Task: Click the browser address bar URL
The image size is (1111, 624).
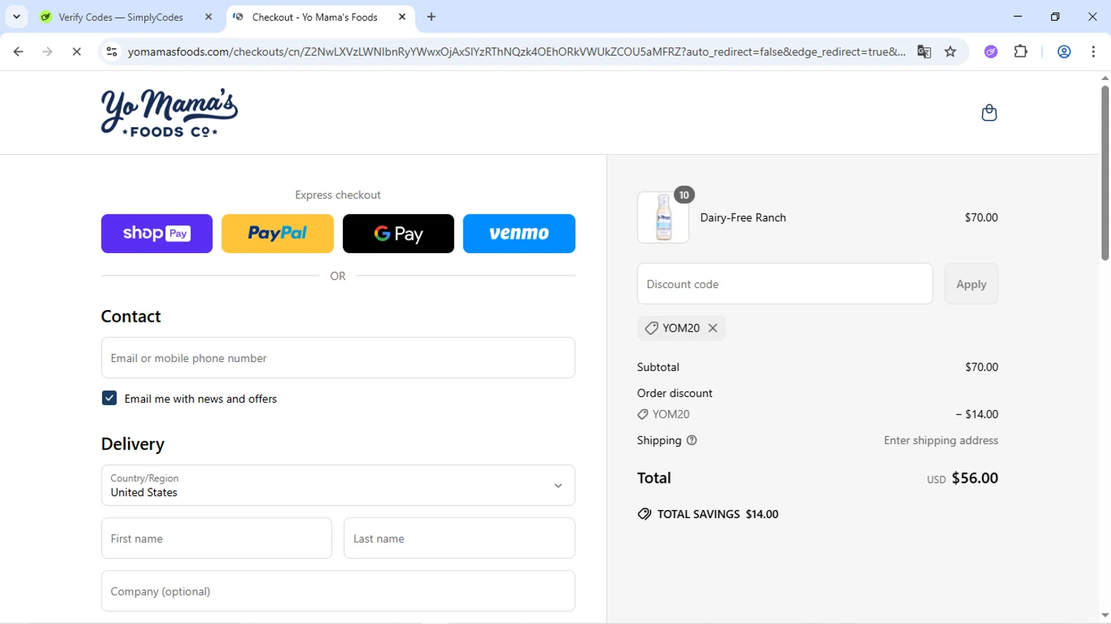Action: click(x=516, y=52)
